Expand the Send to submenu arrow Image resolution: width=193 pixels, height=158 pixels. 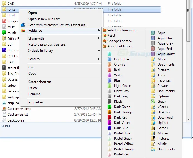99,59
